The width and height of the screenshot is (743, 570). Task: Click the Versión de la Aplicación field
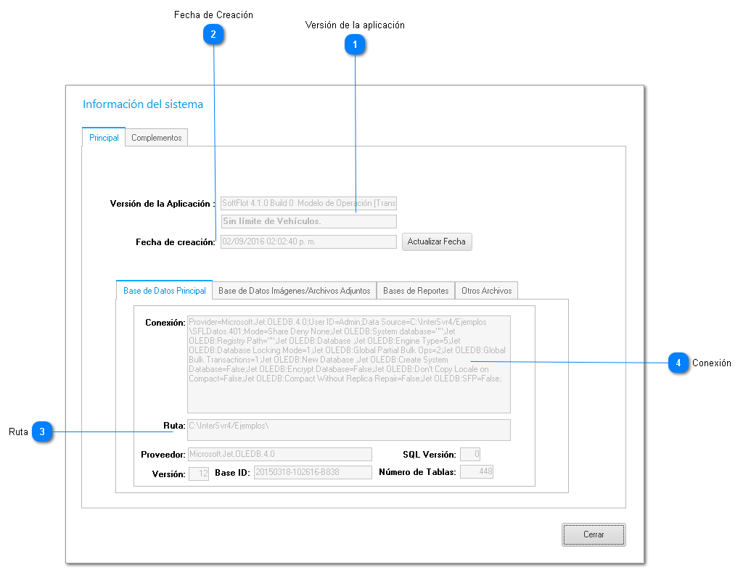coord(308,203)
